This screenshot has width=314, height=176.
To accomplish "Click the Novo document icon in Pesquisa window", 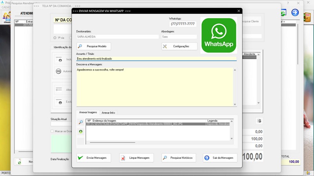I will click(19, 162).
